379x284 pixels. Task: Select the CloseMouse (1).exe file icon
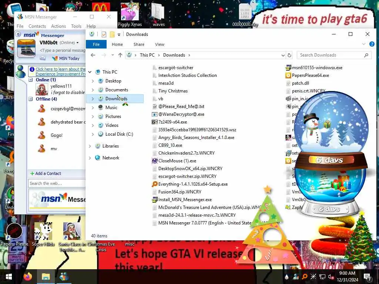(154, 161)
